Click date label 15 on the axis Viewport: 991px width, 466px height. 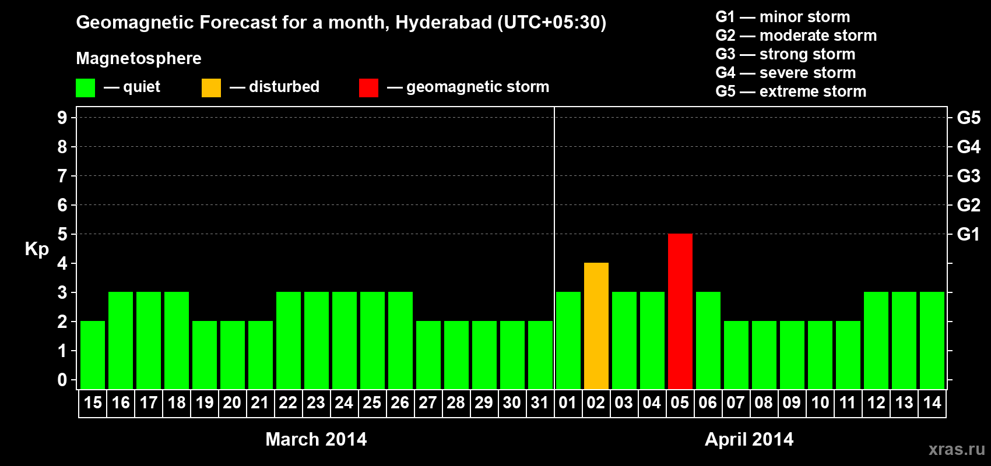[x=93, y=403]
